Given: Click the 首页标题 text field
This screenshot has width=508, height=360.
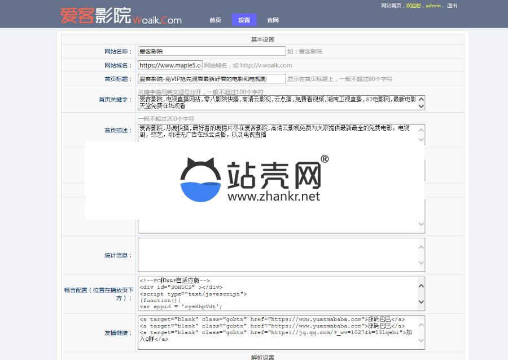Looking at the screenshot, I should [212, 79].
